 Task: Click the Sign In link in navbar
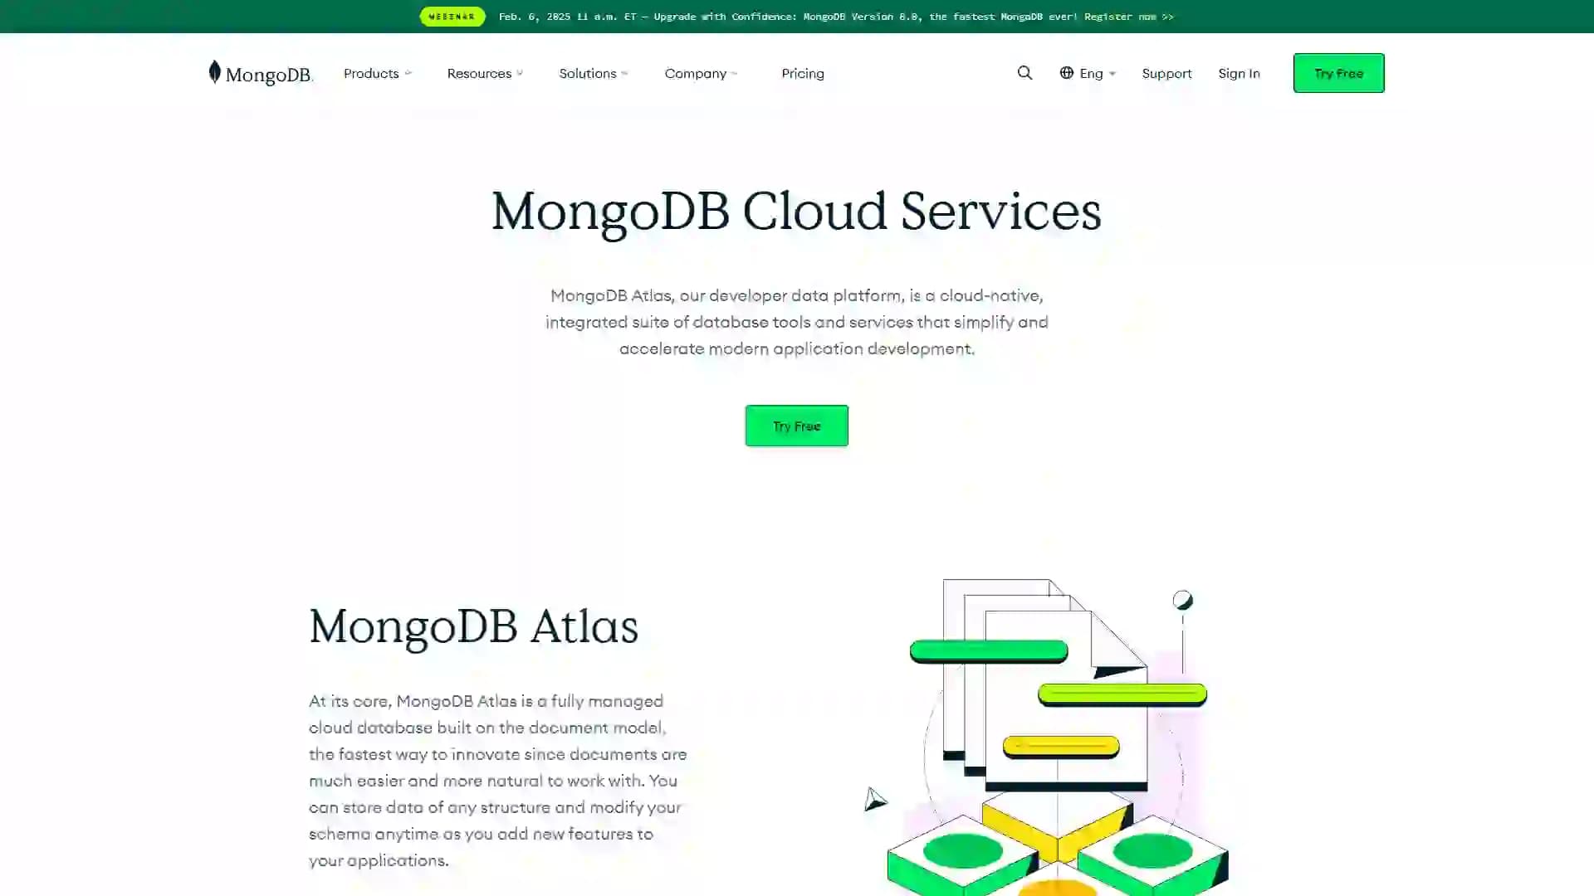(x=1238, y=73)
